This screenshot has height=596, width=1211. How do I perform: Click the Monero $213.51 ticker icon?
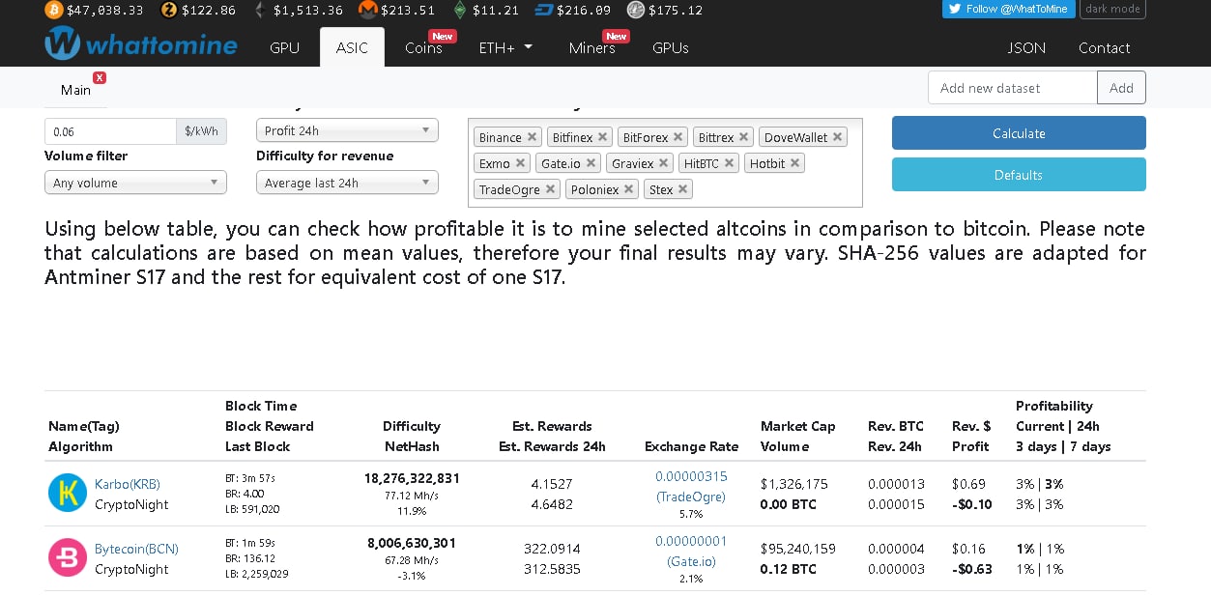click(367, 10)
